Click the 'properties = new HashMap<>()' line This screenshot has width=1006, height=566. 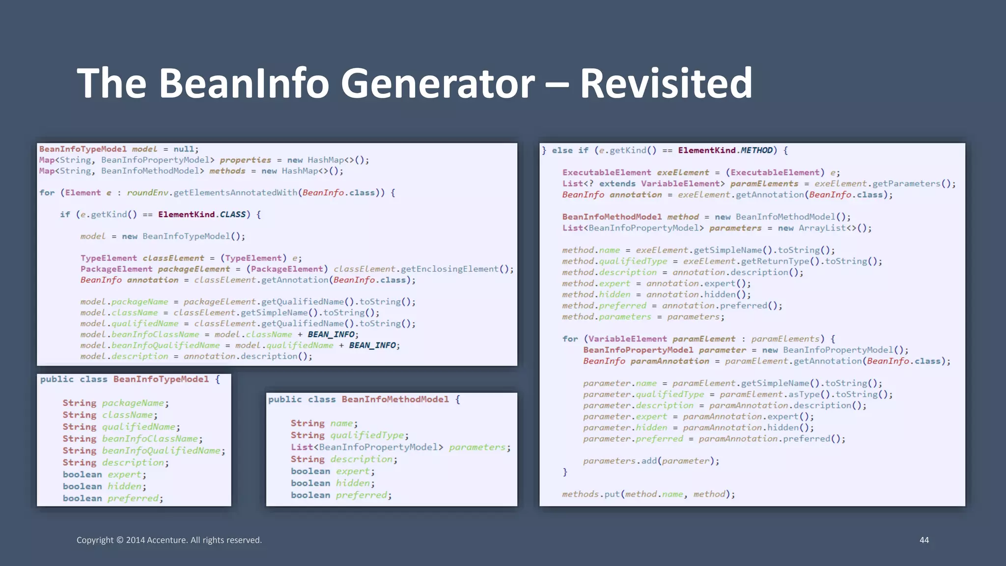tap(204, 160)
